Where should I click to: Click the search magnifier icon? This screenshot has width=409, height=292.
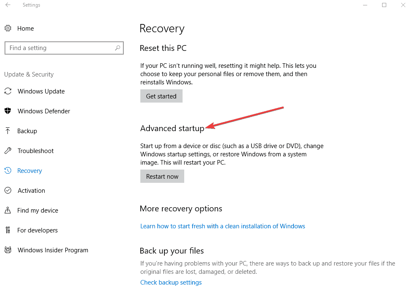(x=118, y=48)
